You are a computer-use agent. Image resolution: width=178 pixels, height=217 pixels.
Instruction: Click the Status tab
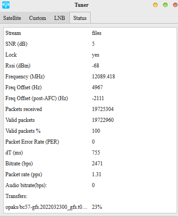click(80, 18)
